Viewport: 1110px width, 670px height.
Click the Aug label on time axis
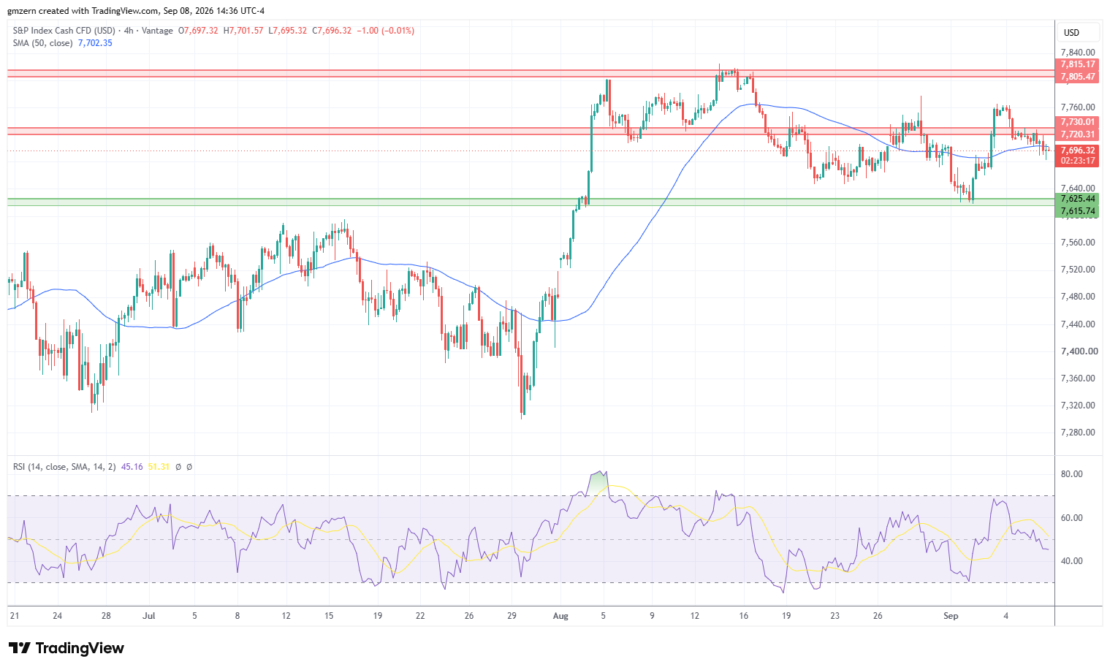(560, 616)
